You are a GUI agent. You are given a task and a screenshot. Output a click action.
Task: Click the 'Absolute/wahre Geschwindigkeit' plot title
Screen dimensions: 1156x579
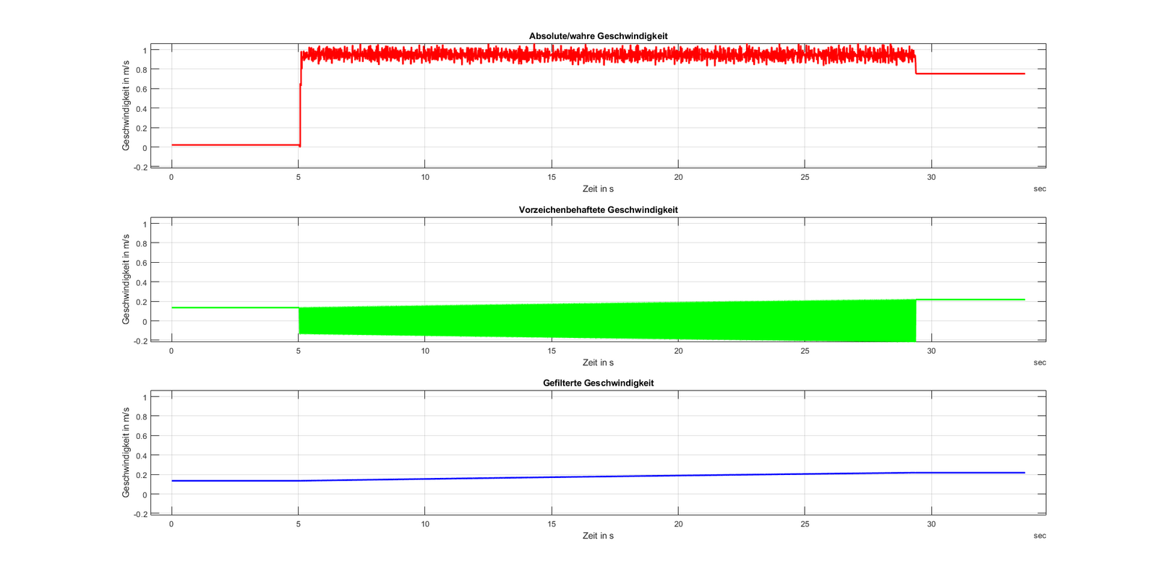[x=598, y=36]
